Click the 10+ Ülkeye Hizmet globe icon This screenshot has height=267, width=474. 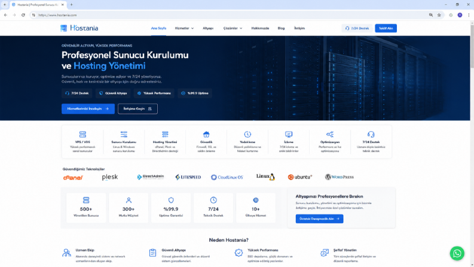[255, 200]
